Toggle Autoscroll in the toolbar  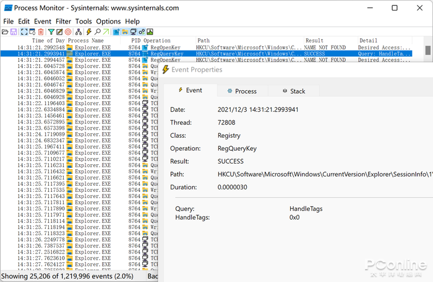(32, 31)
